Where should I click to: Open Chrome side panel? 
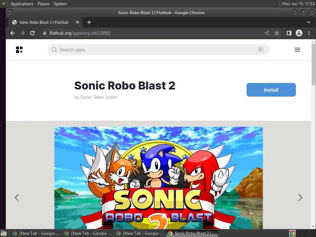pos(289,33)
